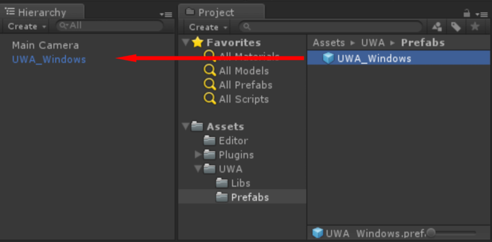Collapse the Assets folder tree
Image resolution: width=492 pixels, height=242 pixels.
(186, 127)
